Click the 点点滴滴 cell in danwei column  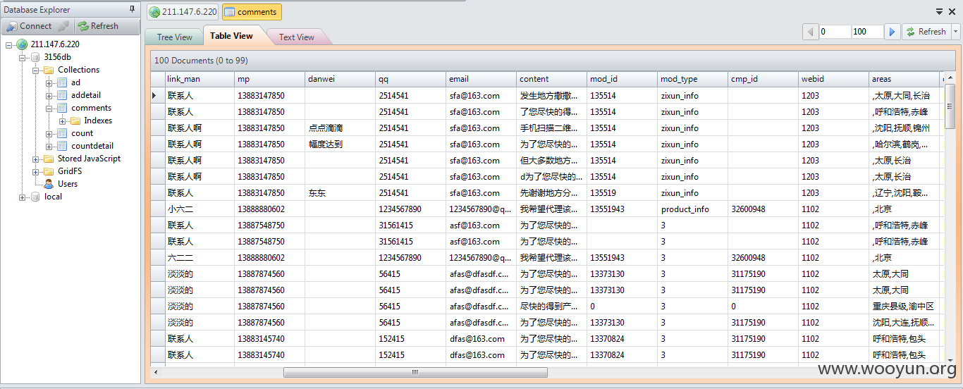tap(341, 128)
